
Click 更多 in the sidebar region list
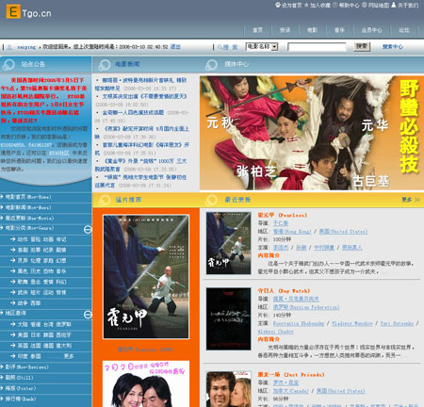[x=69, y=356]
